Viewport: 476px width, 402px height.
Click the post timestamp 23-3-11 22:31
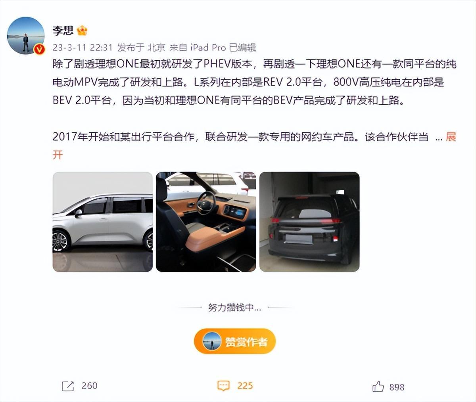(x=83, y=48)
